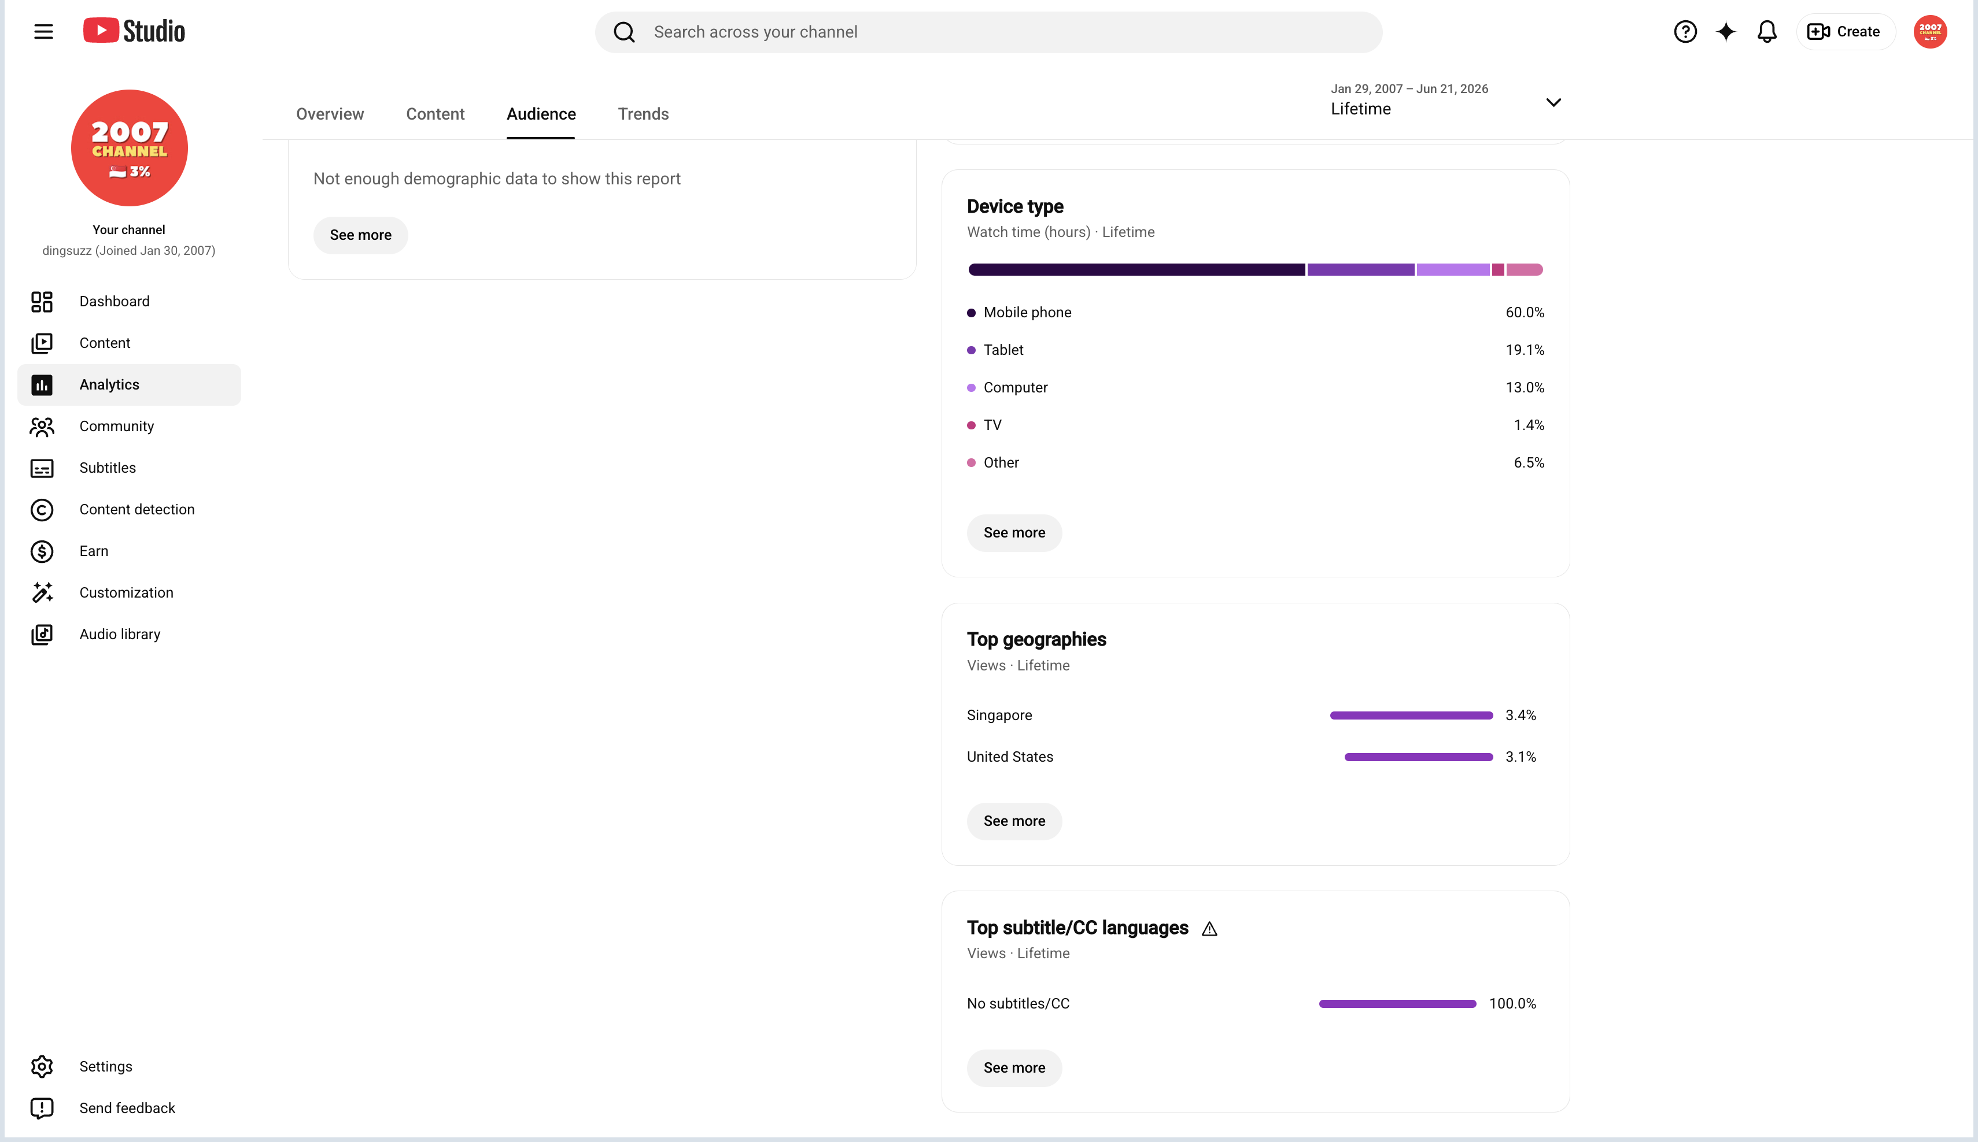Click See more under subtitle/CC languages
1978x1142 pixels.
pyautogui.click(x=1014, y=1068)
